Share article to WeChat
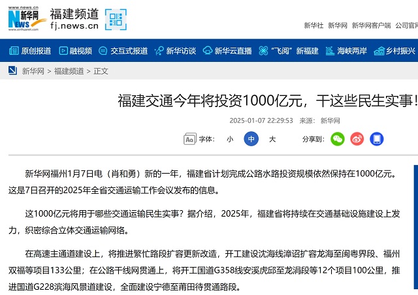 click(337, 139)
